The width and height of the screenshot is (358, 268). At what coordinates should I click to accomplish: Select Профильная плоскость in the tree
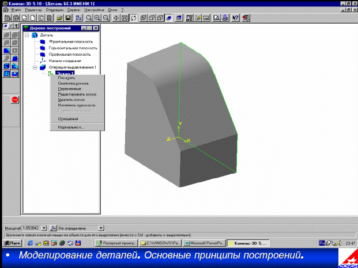70,55
